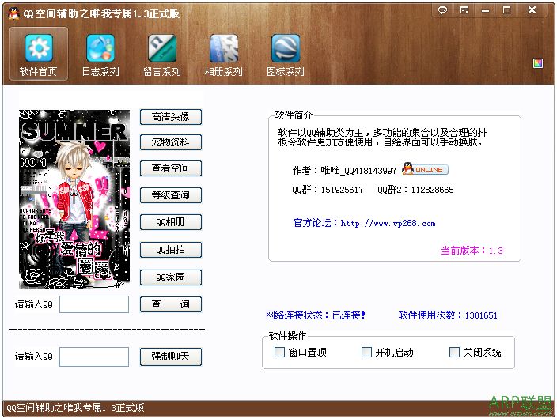Screen dimensions: 557x419
Task: Enable 窗口置顶 checkbox
Action: 279,353
